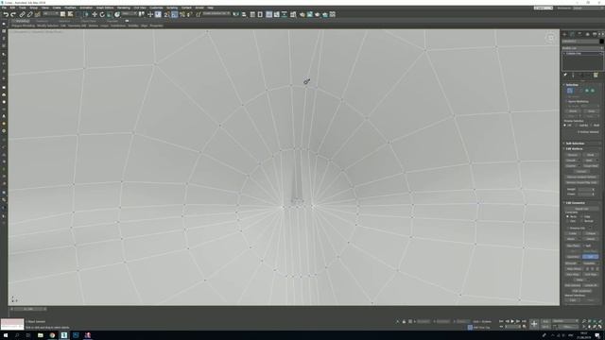605x340 pixels.
Task: Collapse the Selection rollout header
Action: click(x=582, y=85)
